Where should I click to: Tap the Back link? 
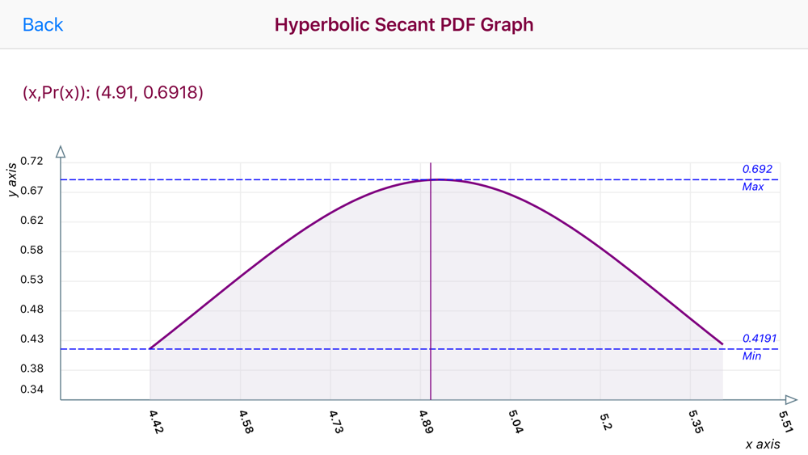(x=43, y=25)
